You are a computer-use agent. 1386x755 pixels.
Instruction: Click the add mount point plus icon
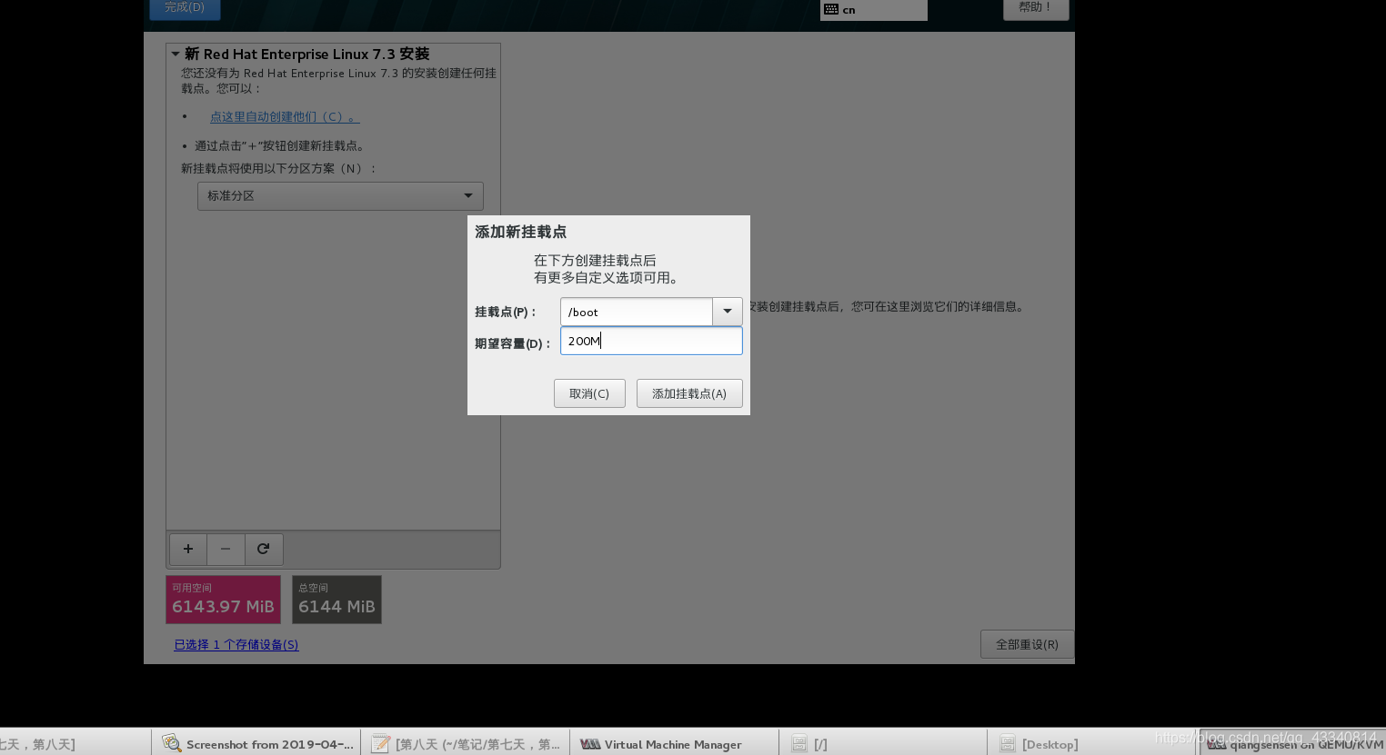click(188, 549)
